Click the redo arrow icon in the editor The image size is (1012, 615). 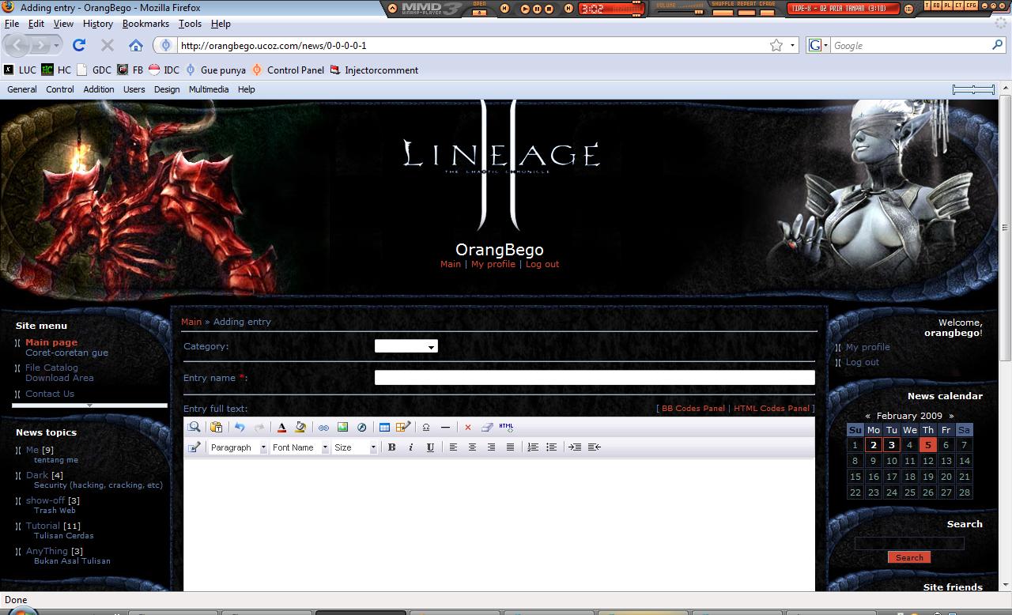[259, 427]
